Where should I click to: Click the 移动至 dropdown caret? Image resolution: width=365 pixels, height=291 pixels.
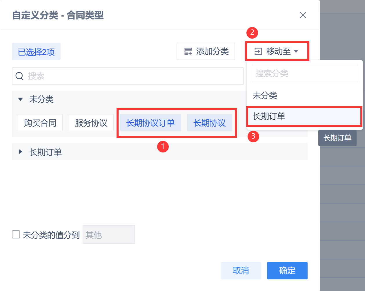[x=296, y=51]
